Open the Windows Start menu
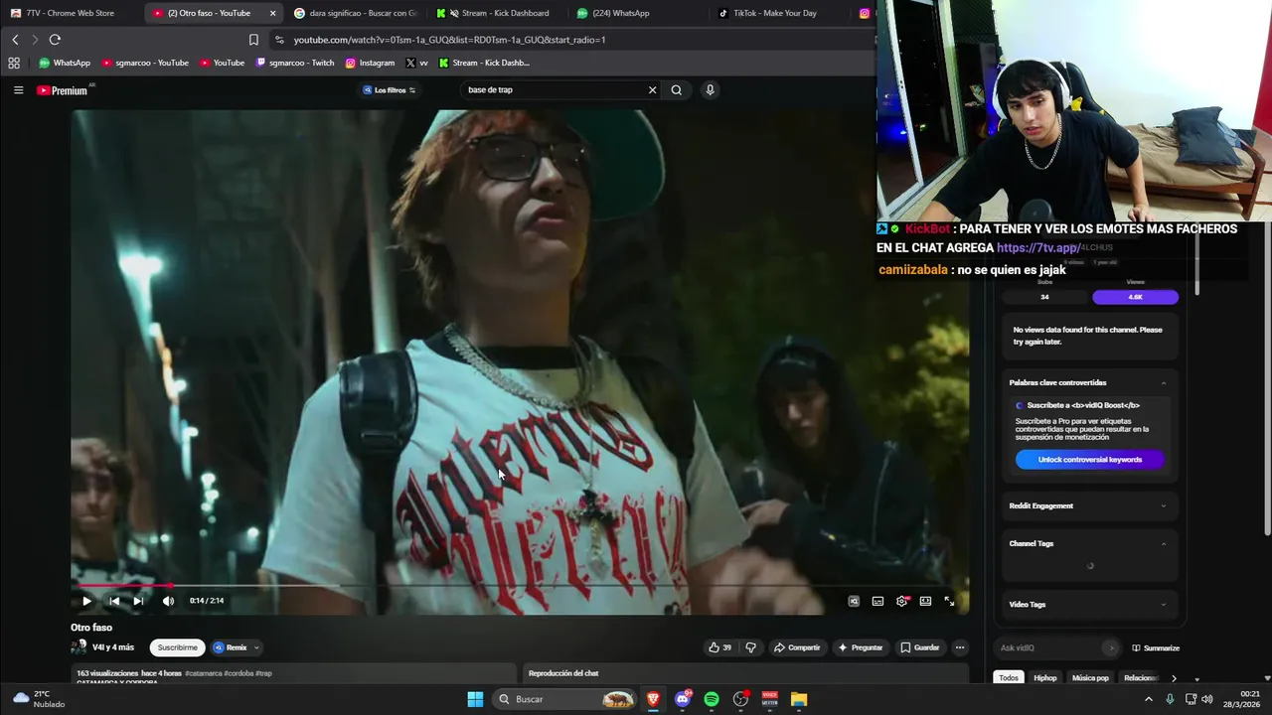Image resolution: width=1272 pixels, height=715 pixels. (x=475, y=699)
